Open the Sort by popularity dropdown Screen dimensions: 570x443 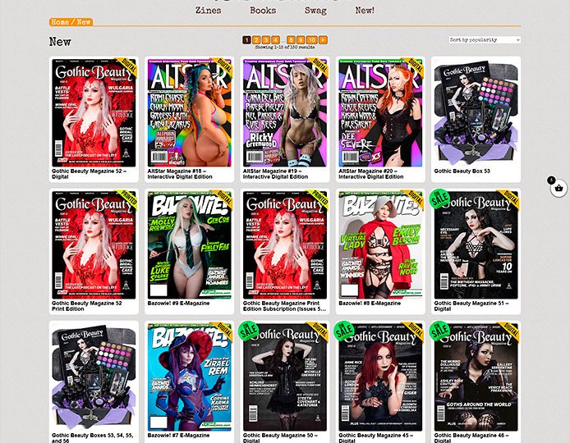click(485, 39)
